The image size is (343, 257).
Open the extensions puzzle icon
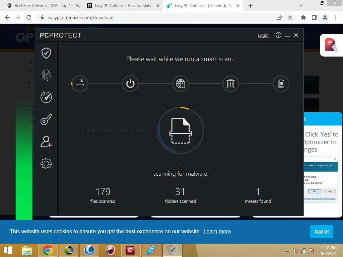click(303, 17)
